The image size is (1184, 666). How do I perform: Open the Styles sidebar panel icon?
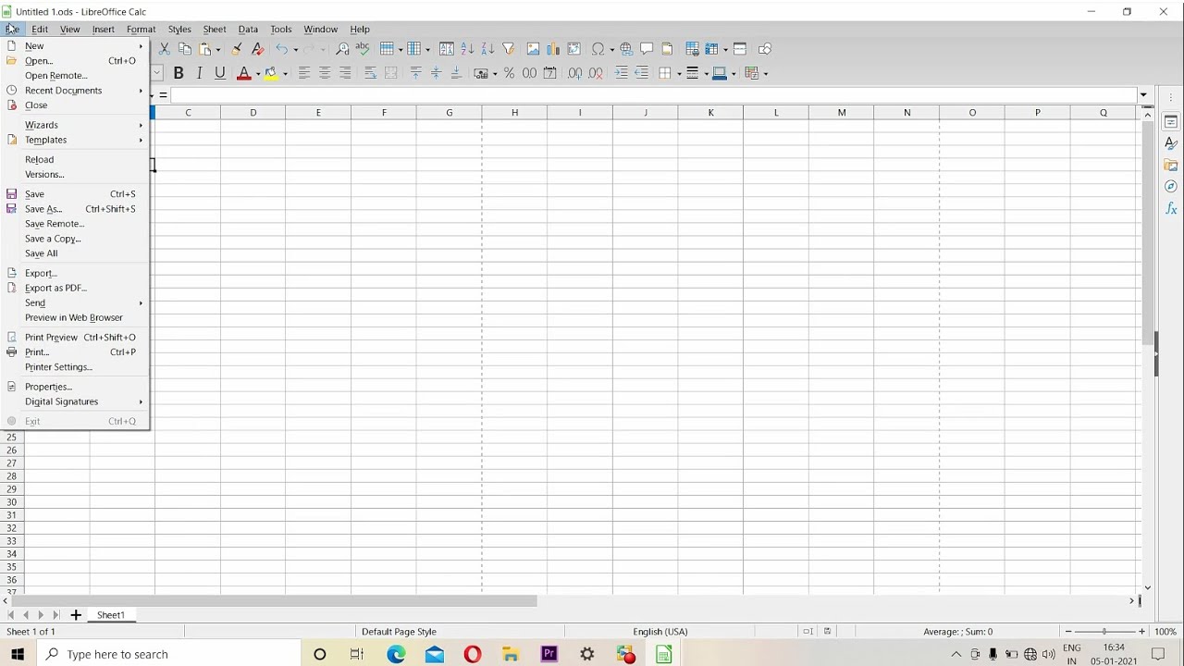1171,143
